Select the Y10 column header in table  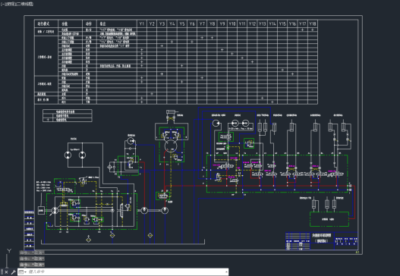point(232,24)
